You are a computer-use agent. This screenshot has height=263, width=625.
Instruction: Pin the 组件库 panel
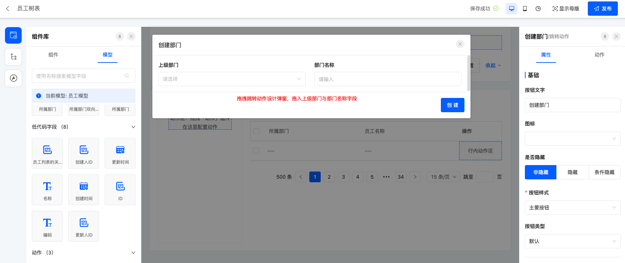pos(120,36)
